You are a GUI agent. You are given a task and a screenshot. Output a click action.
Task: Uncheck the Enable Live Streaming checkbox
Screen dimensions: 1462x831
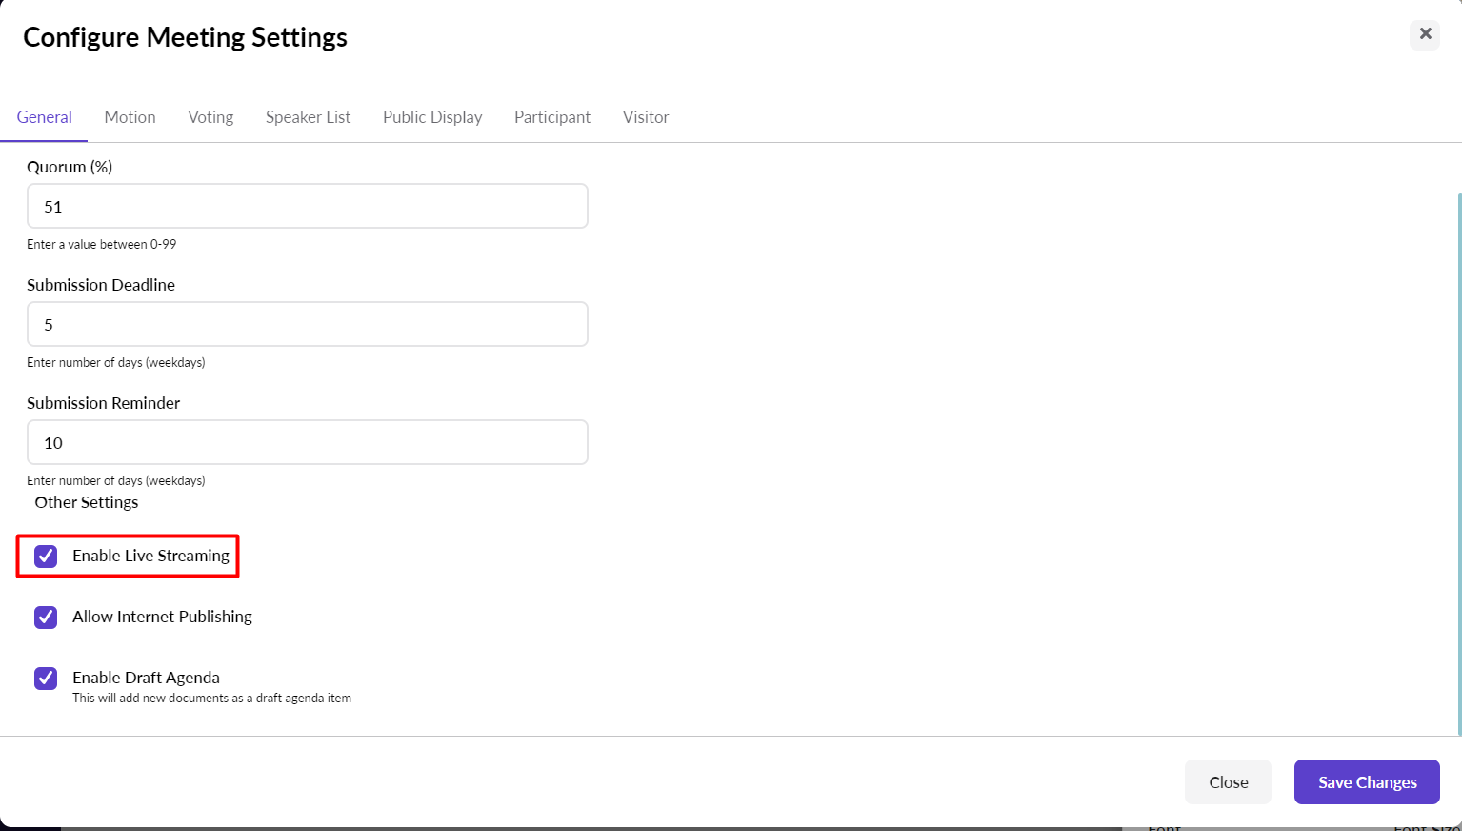(x=46, y=556)
